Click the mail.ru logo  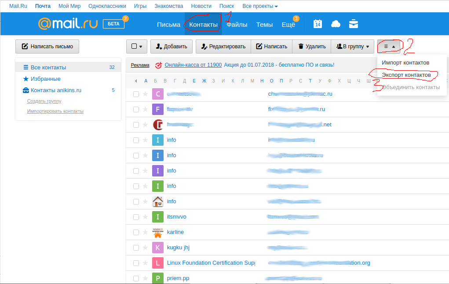(68, 24)
